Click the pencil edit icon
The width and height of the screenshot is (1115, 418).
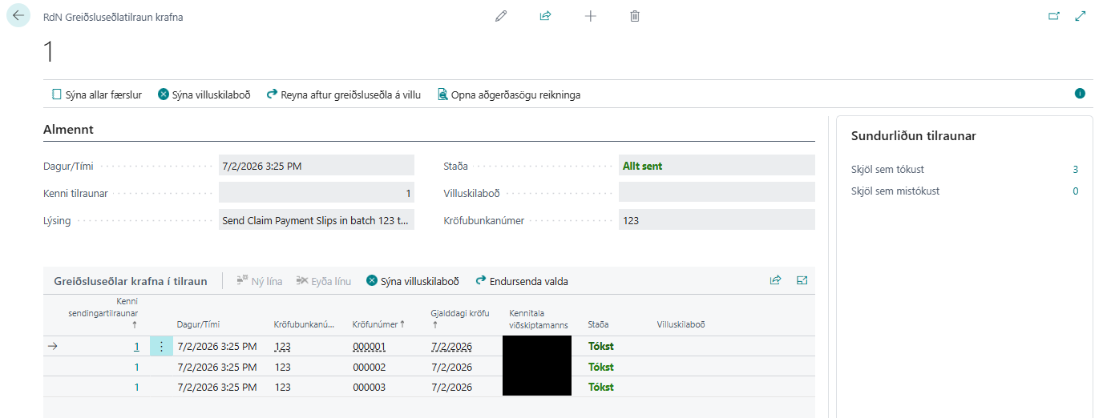(501, 16)
